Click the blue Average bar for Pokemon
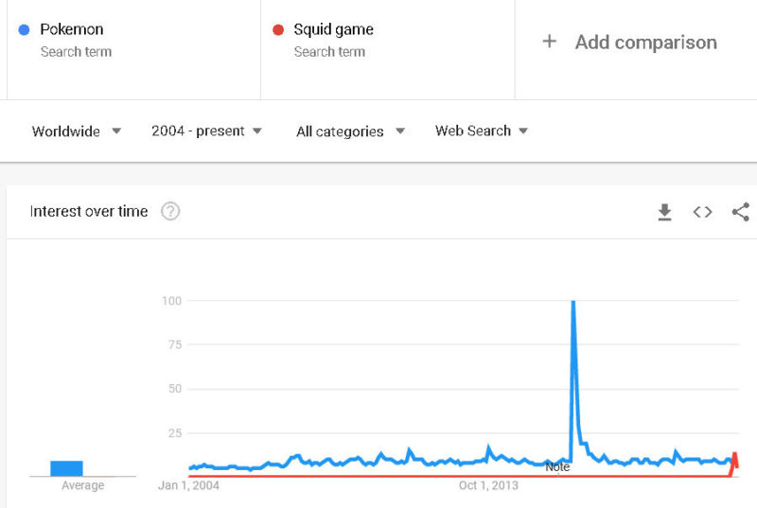Image resolution: width=757 pixels, height=508 pixels. click(66, 468)
